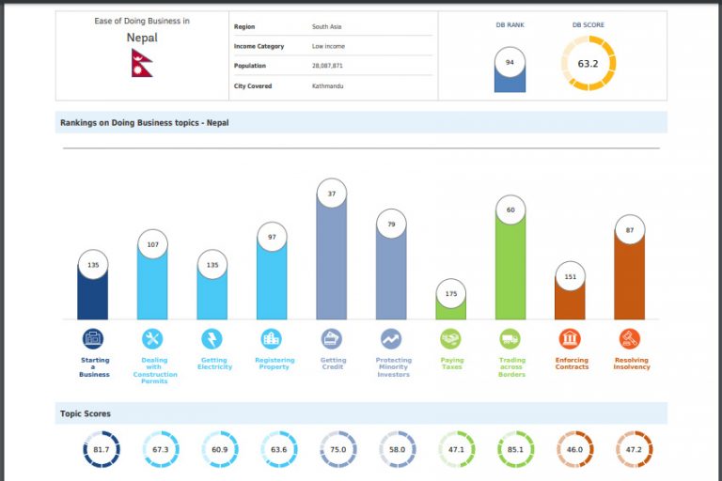Click the 85.1 topic score ring
Screen dimensions: 722x481
[515, 450]
